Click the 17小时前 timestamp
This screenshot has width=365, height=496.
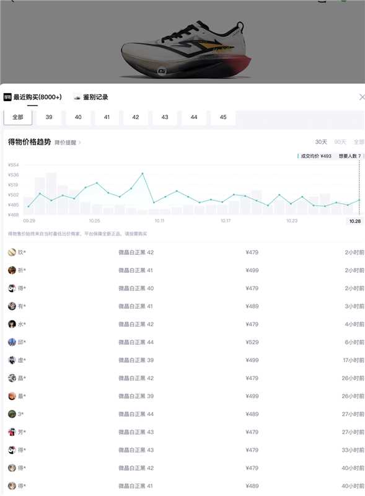(x=354, y=360)
